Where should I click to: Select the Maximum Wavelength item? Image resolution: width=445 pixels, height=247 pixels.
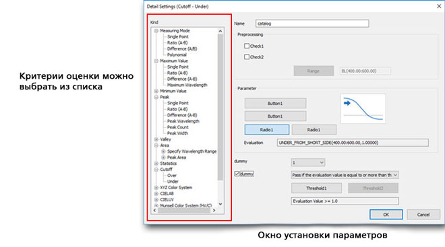point(187,85)
